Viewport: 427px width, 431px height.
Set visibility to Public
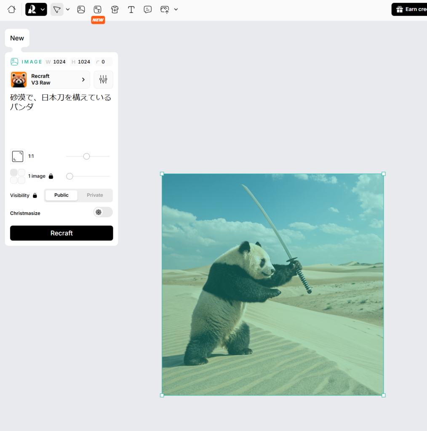pos(61,195)
